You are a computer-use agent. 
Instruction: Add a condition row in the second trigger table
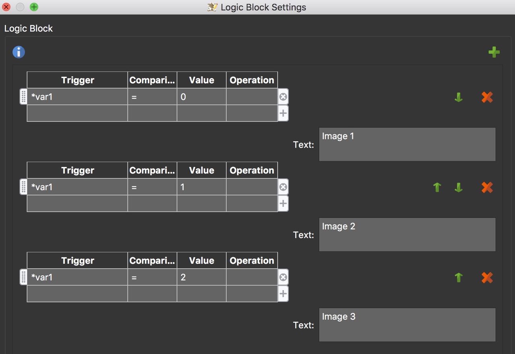pos(283,204)
